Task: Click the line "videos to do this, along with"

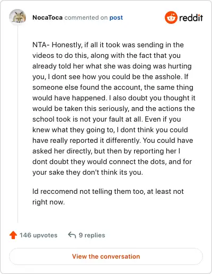Action: pyautogui.click(x=107, y=56)
